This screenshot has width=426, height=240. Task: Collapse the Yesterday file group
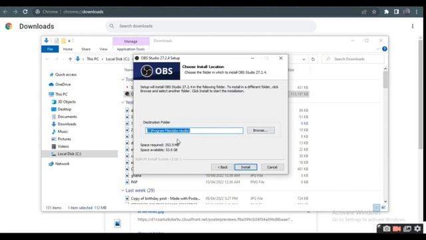(x=122, y=102)
